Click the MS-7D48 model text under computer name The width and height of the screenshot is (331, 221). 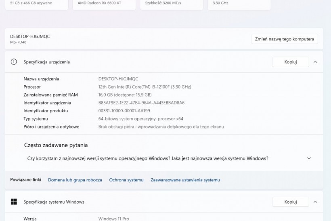18,42
